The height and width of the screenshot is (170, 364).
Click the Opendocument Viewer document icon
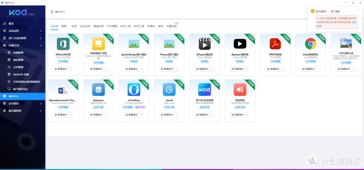coord(63,90)
